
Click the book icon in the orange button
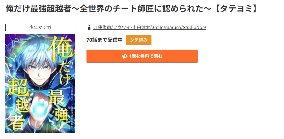pos(124,56)
